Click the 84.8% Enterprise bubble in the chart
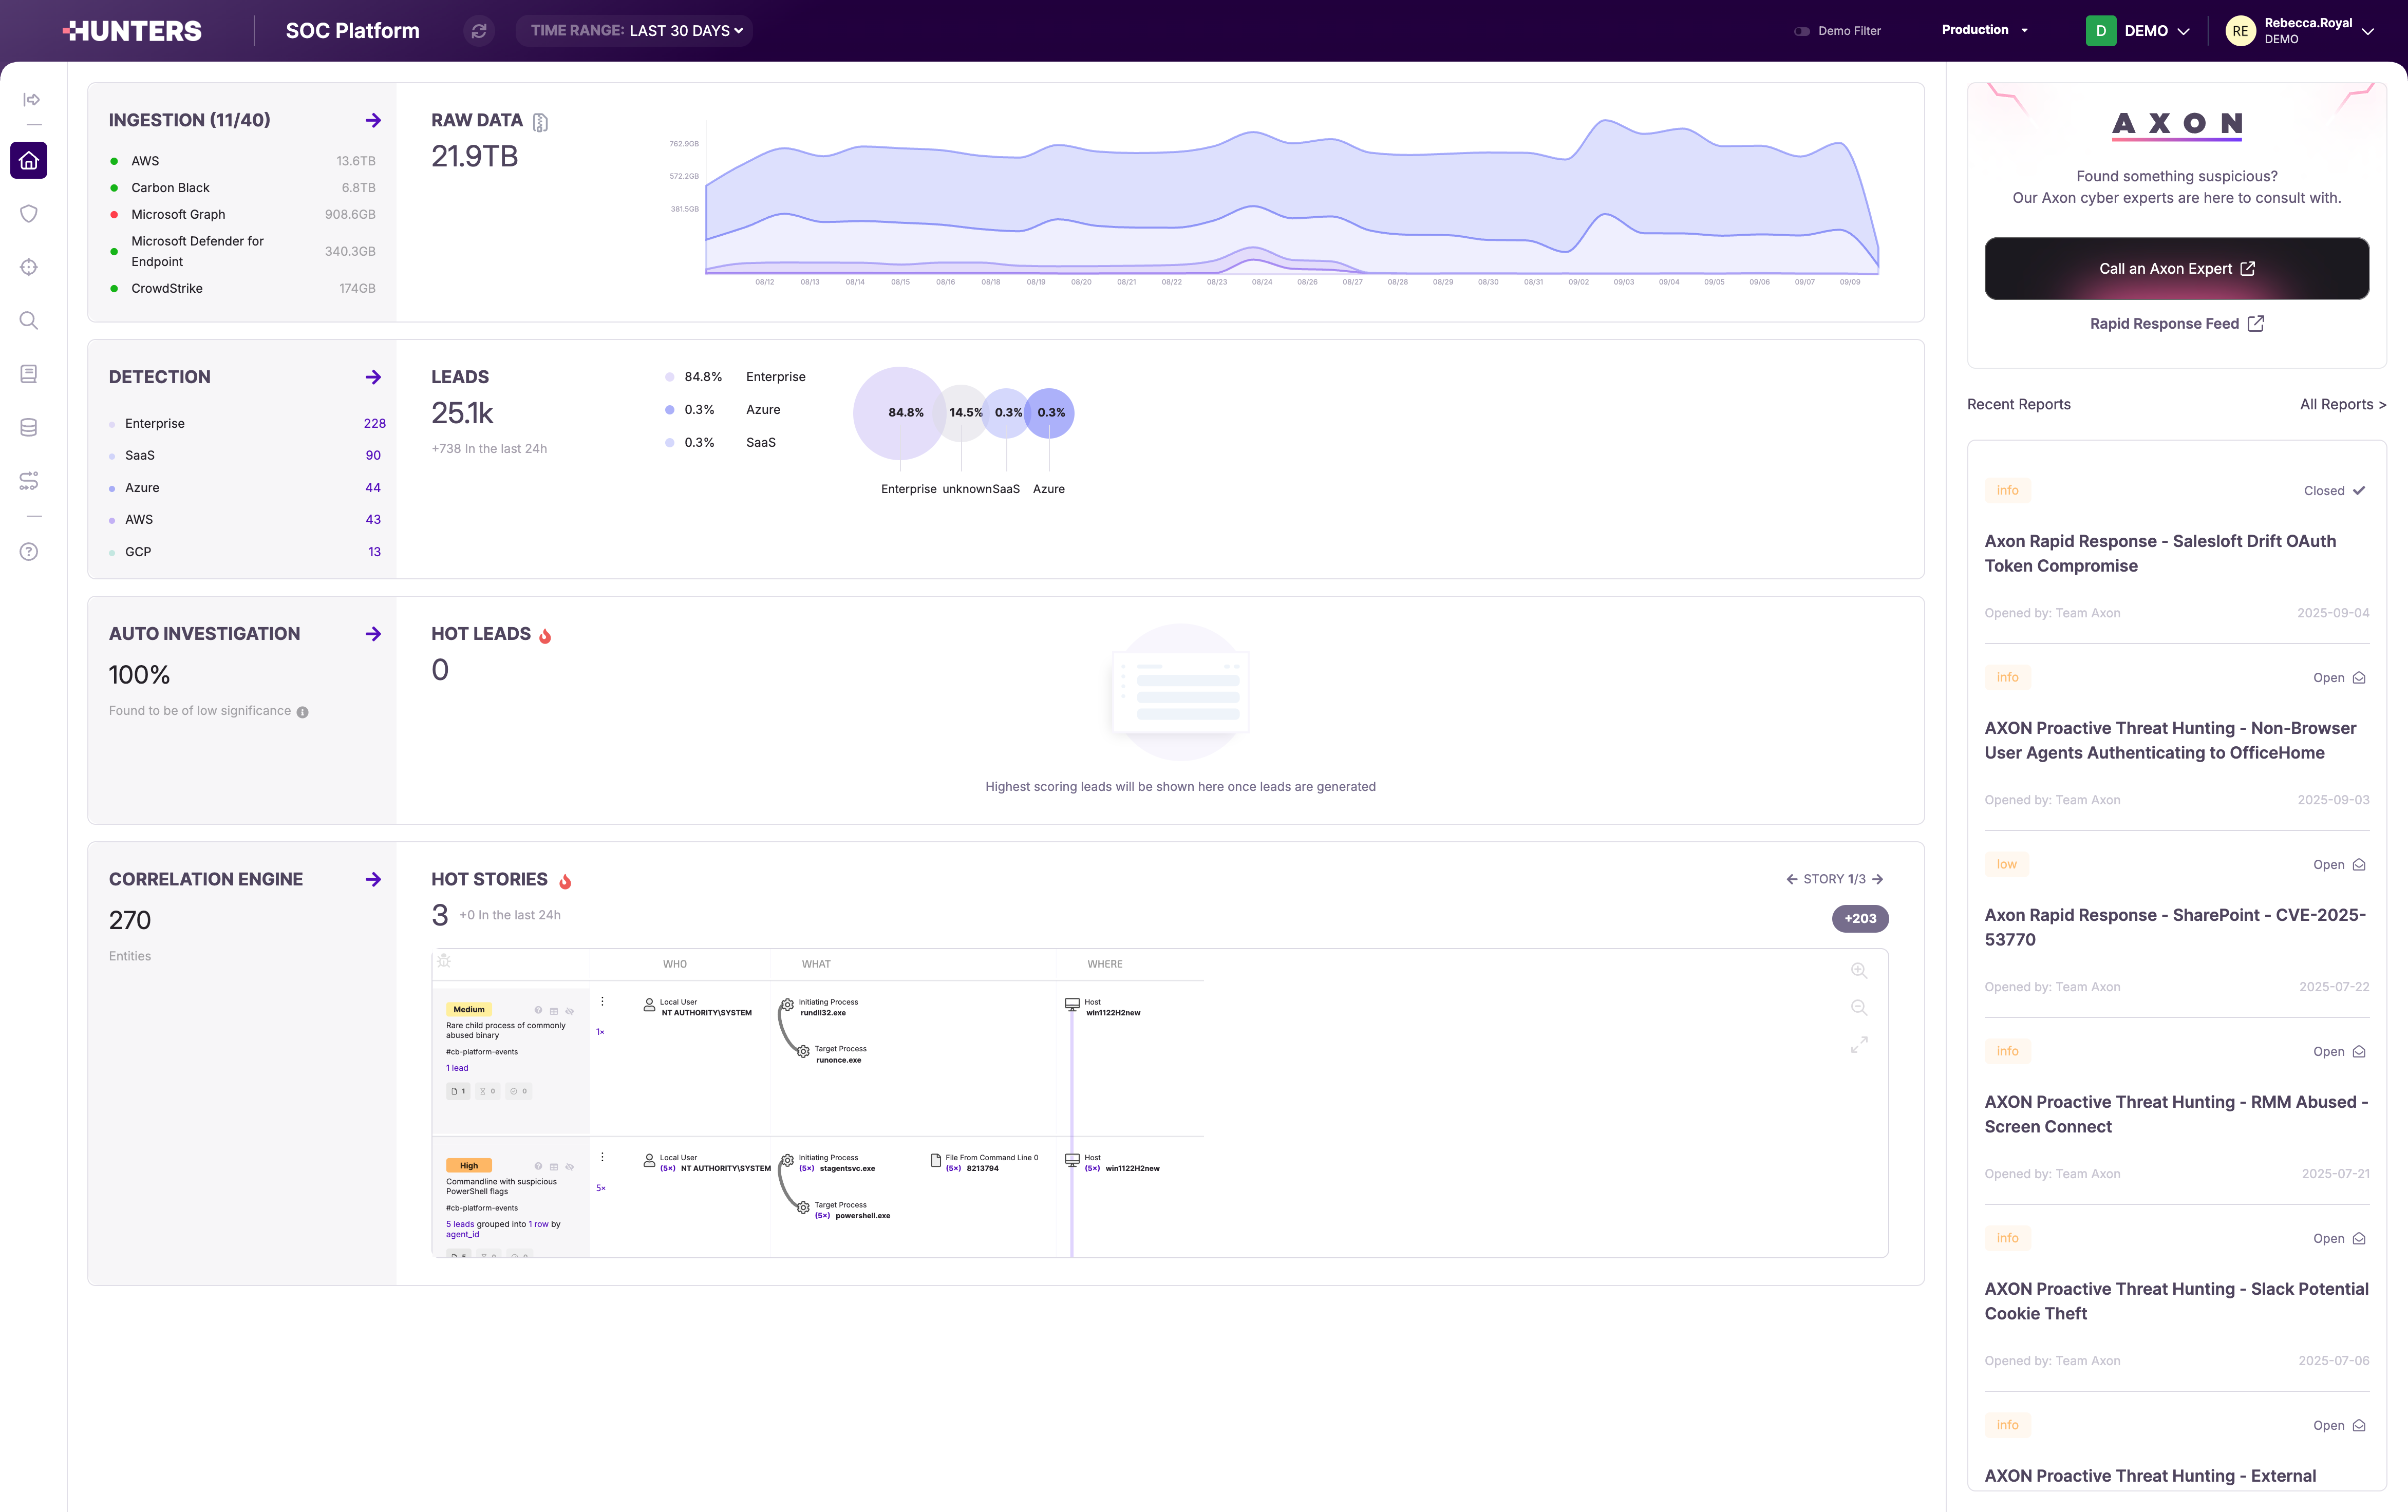Screen dimensions: 2408x1512 899,413
